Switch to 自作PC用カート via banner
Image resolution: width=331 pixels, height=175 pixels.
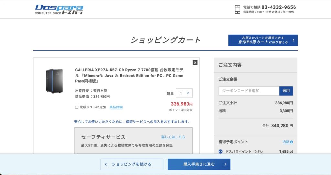point(263,40)
